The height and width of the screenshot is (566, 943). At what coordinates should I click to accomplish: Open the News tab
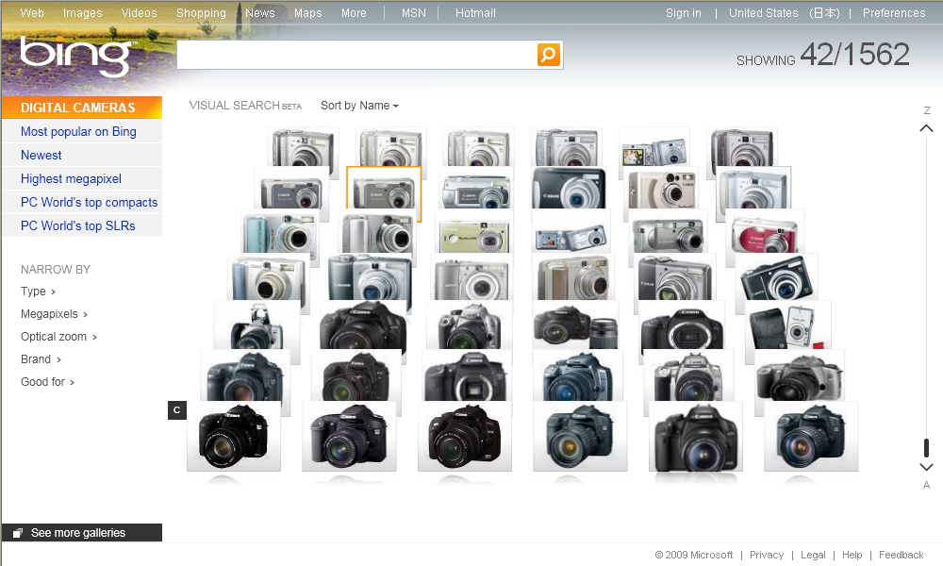[260, 12]
